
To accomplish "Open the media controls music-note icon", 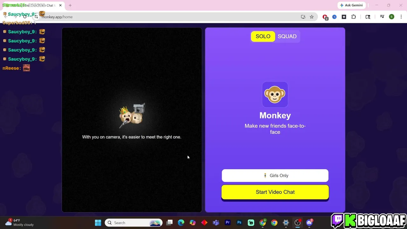I will (x=382, y=17).
